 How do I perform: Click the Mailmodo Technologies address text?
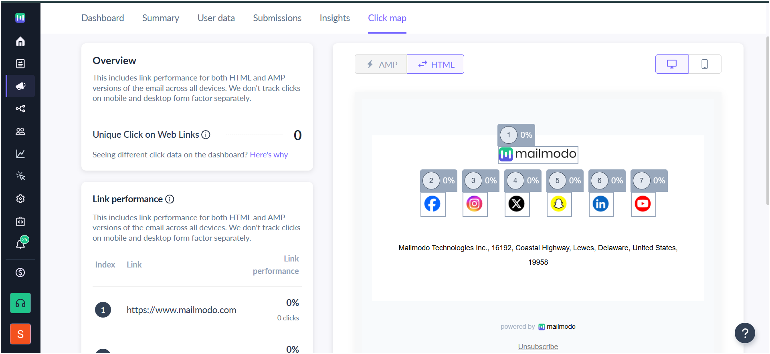538,255
